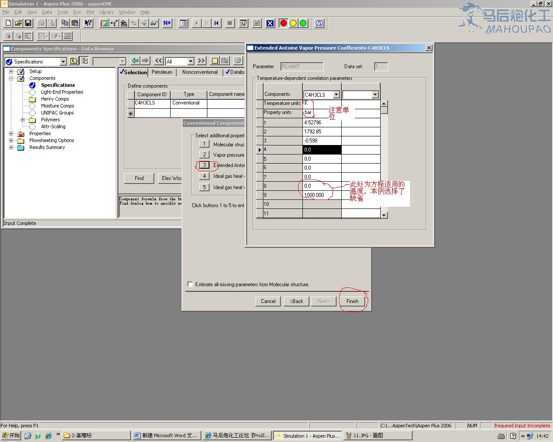
Task: Select UNIFAC Groups tree item
Action: click(x=57, y=113)
